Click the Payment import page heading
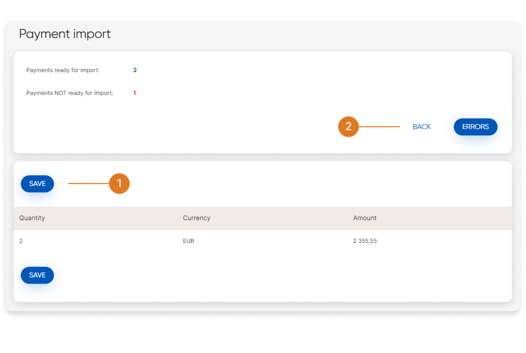This screenshot has height=353, width=526. pos(65,34)
